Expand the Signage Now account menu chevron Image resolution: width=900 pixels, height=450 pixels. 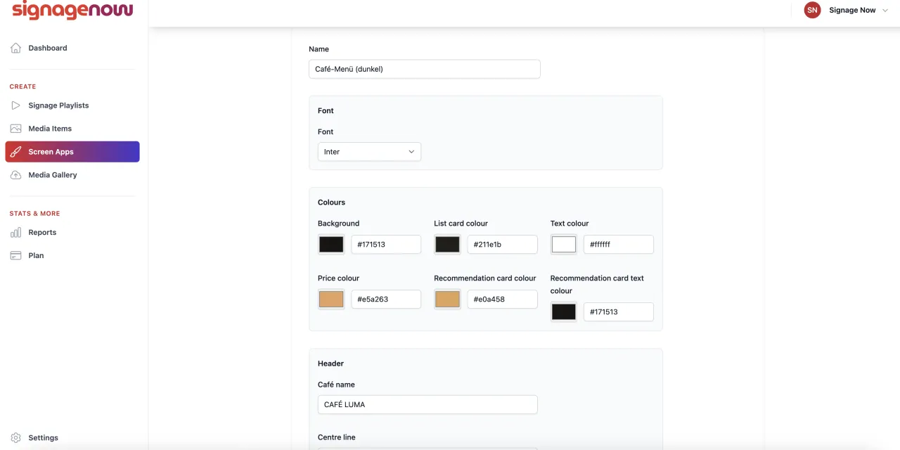pyautogui.click(x=885, y=11)
